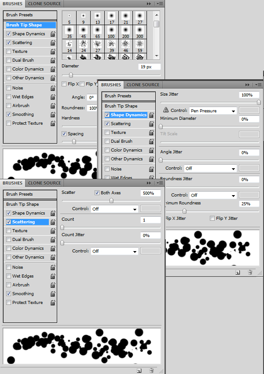Lock Smoothing in bottom Scattering panel
The image size is (264, 374).
point(53,294)
